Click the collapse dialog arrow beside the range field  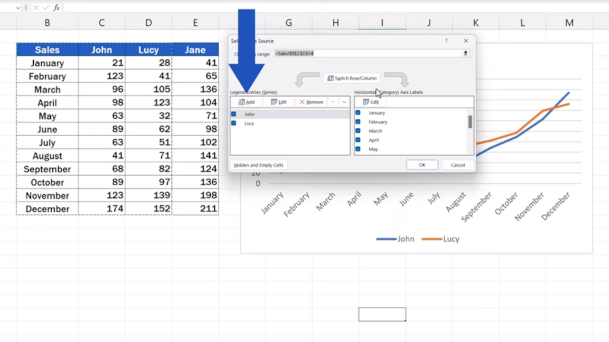coord(465,53)
